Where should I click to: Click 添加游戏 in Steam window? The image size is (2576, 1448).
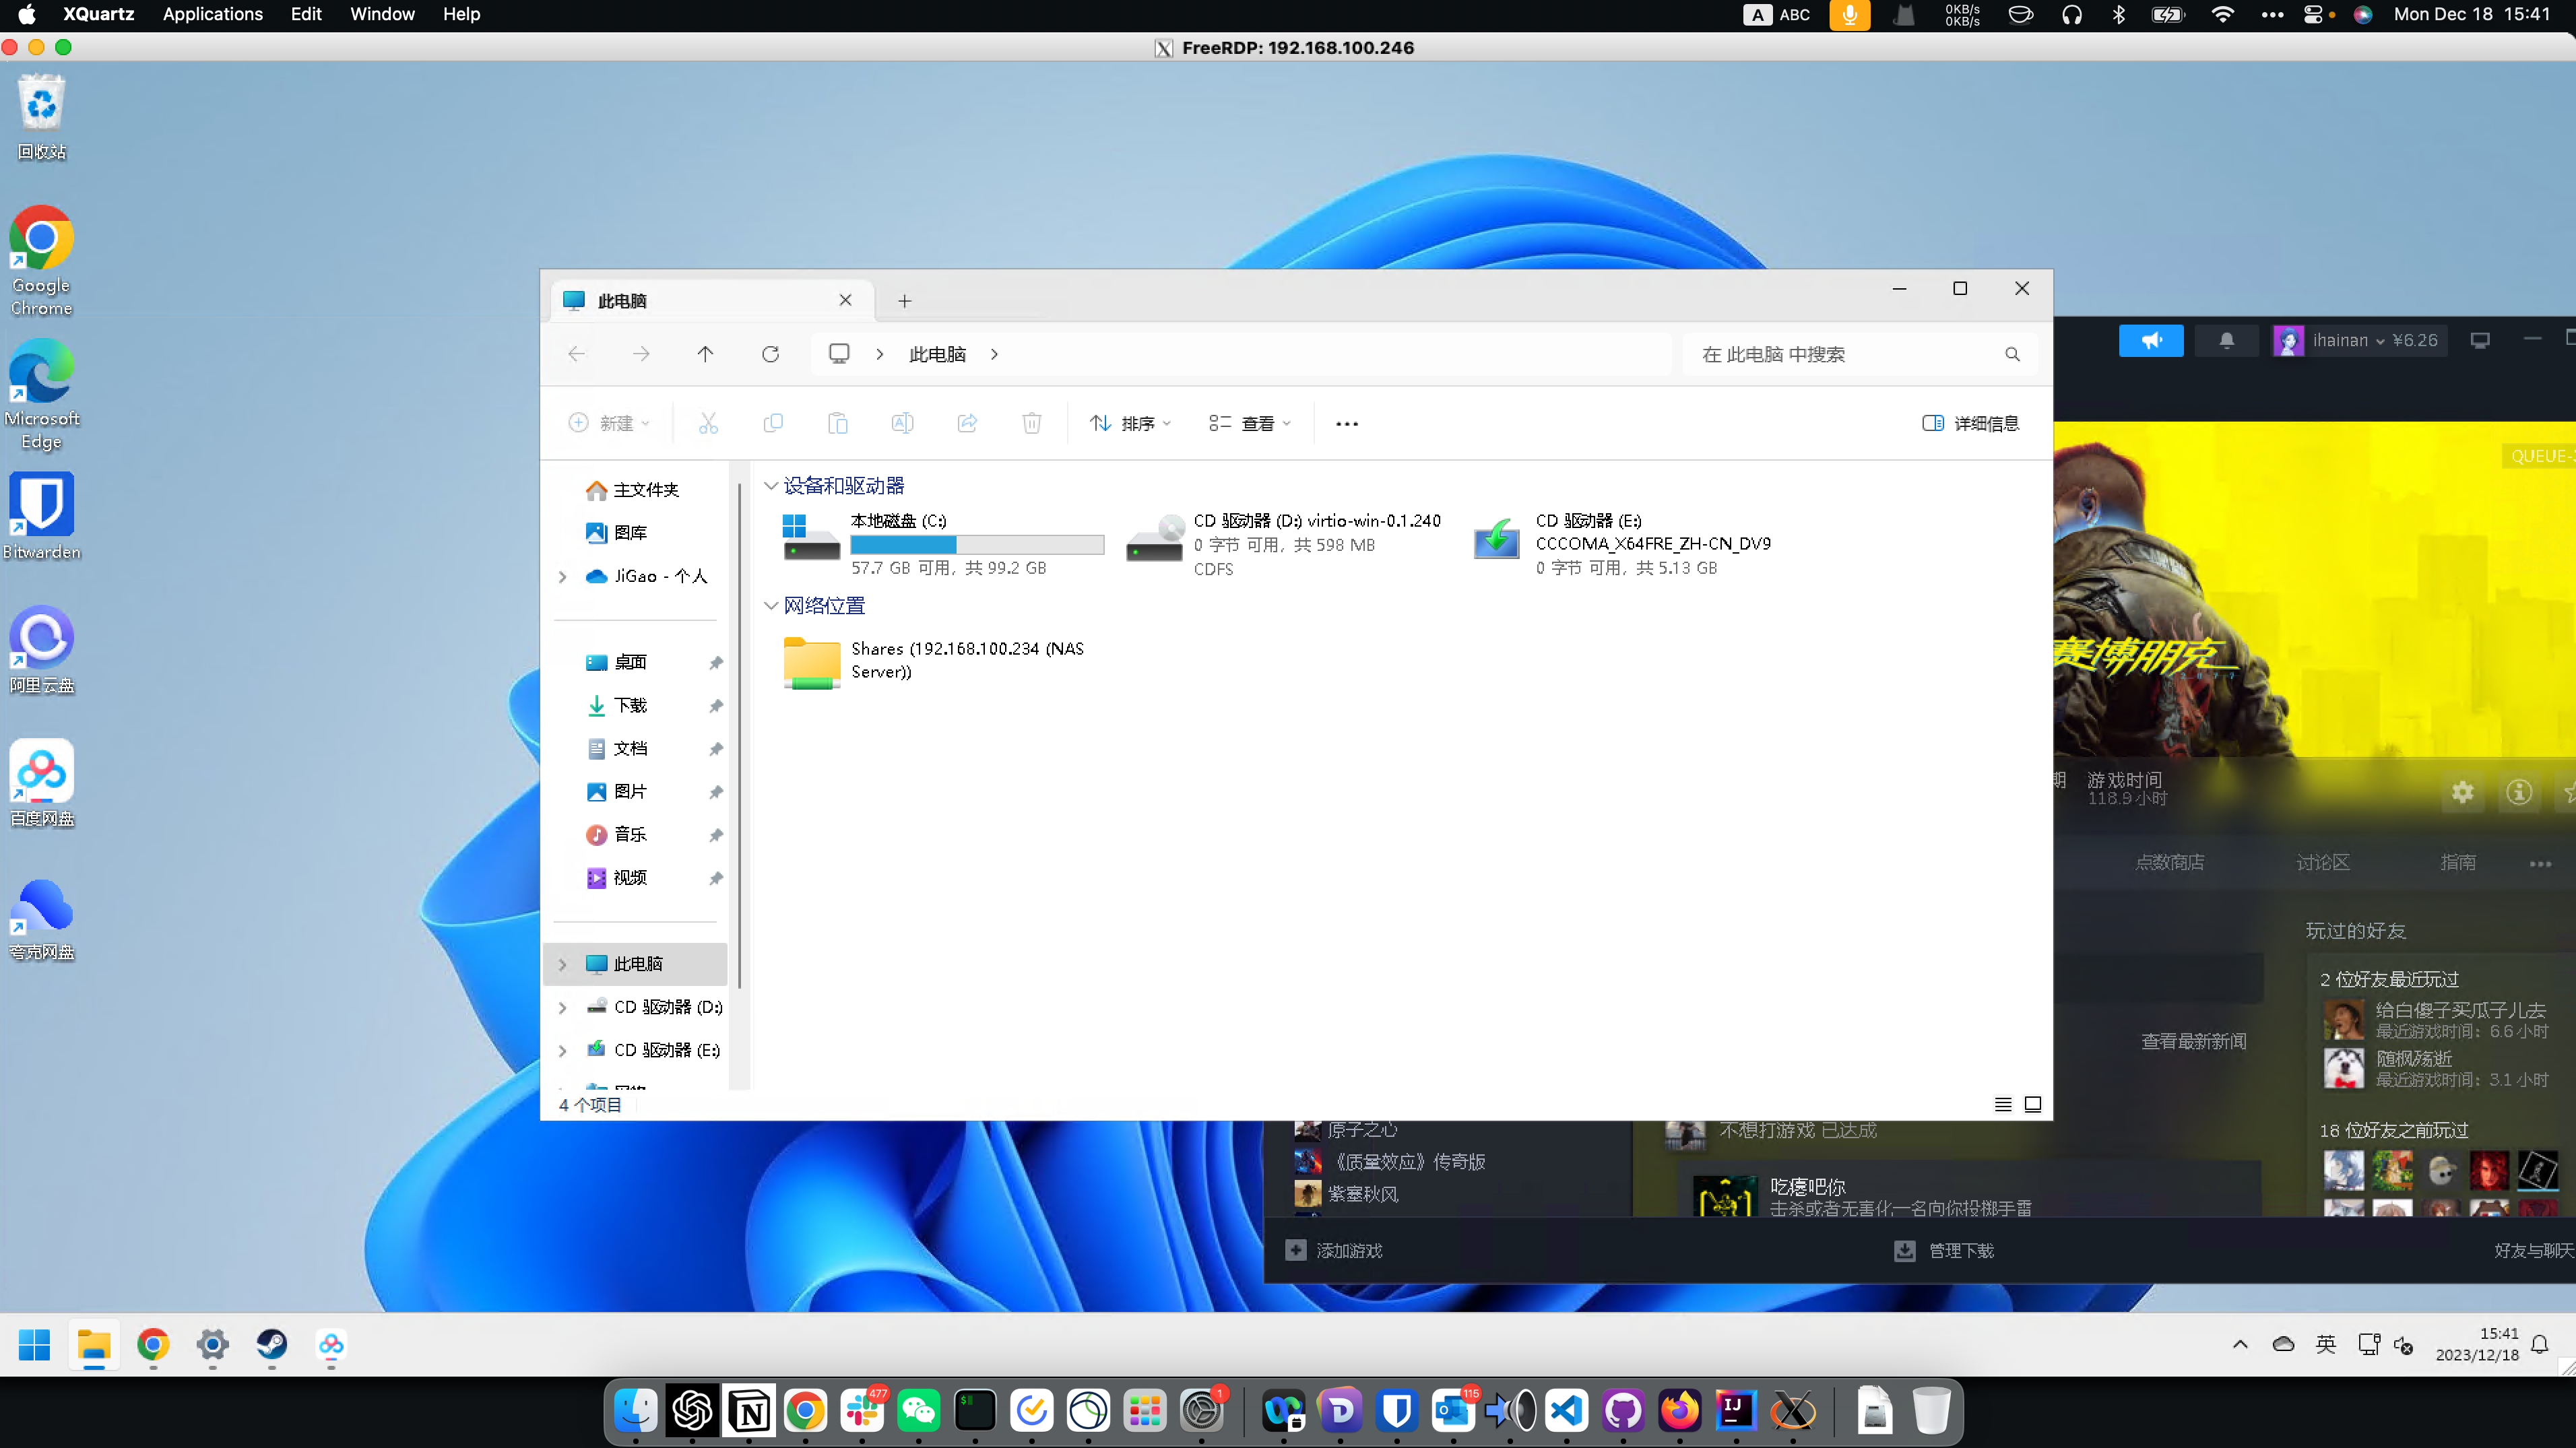tap(1334, 1250)
